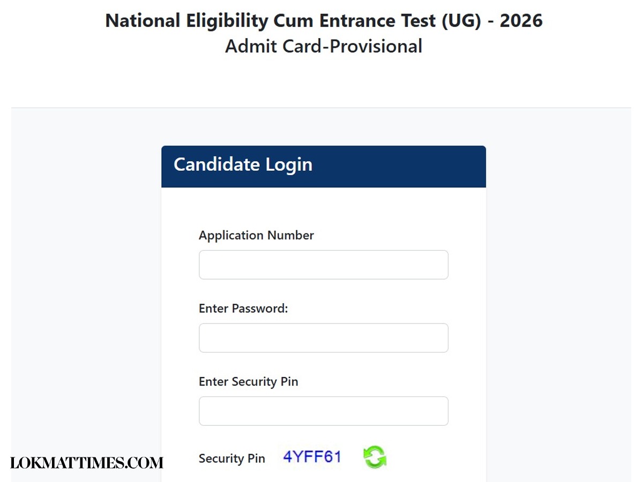The image size is (643, 482).
Task: Click the horizontal divider line below the heading
Action: (x=322, y=108)
